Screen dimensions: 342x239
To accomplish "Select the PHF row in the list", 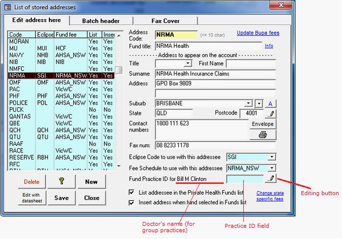I will (x=61, y=96).
